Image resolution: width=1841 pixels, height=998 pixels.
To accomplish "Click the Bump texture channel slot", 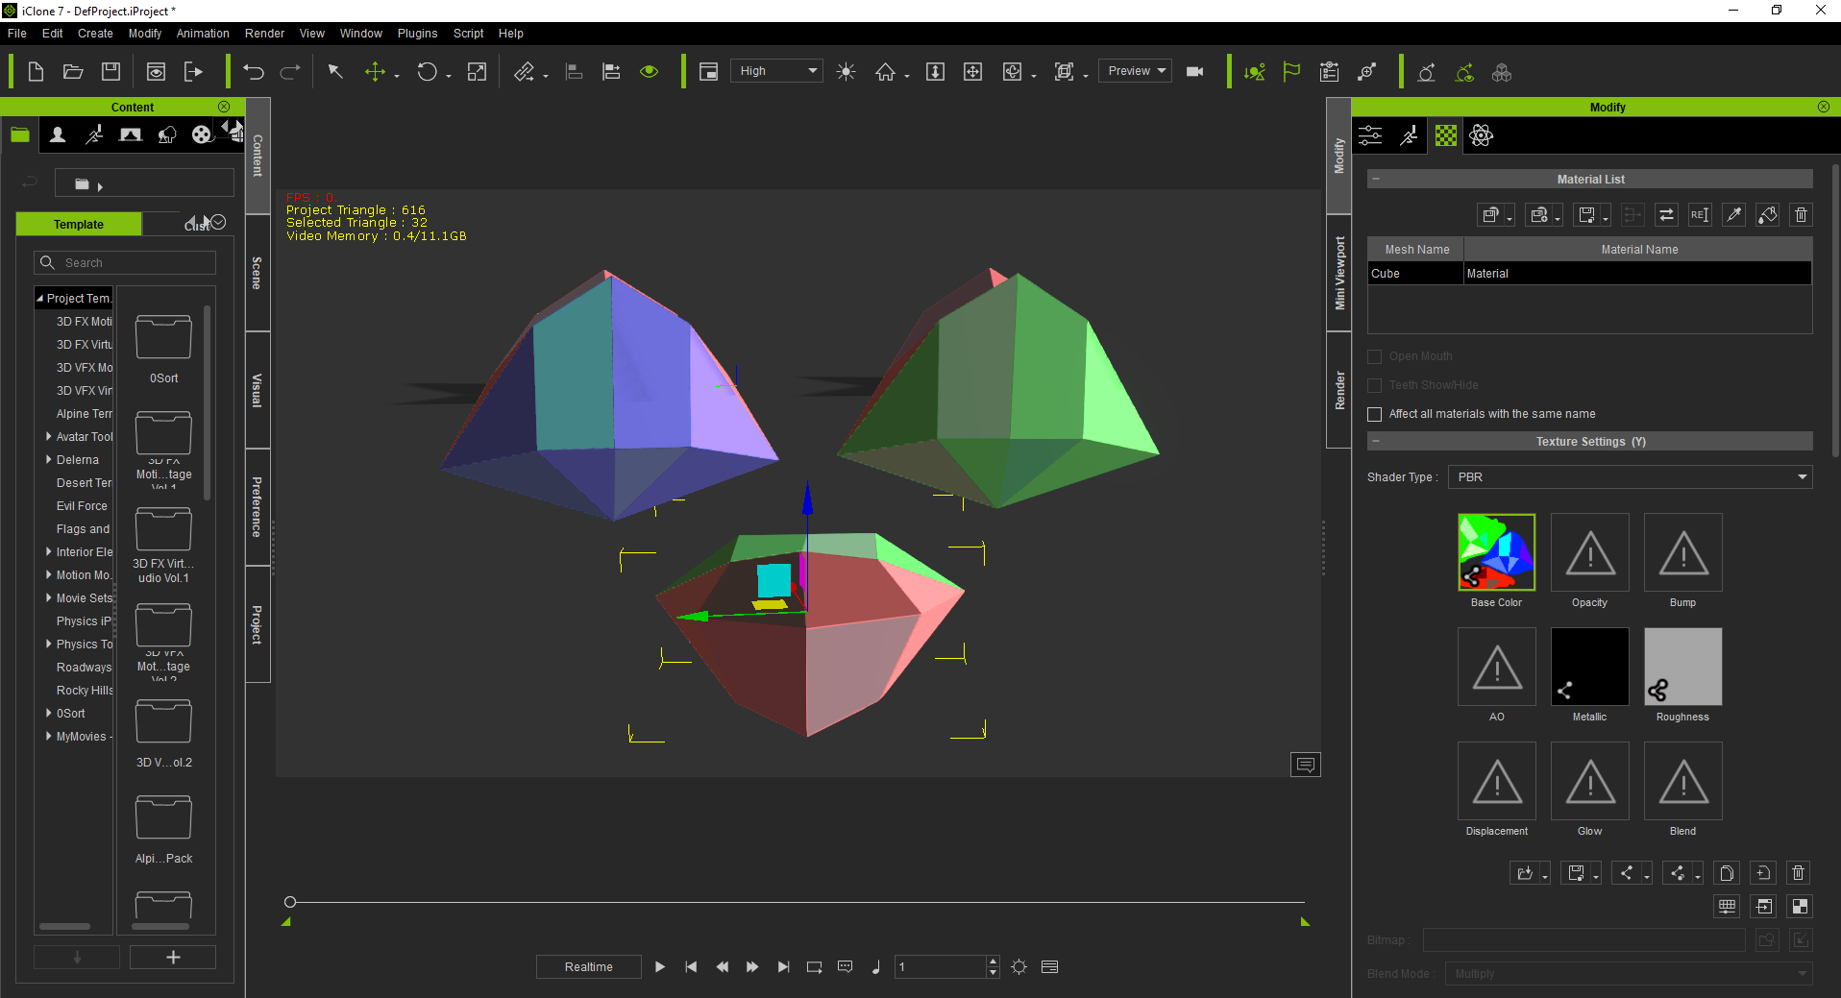I will (x=1682, y=552).
